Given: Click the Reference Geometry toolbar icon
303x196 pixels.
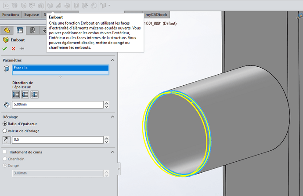Looking at the screenshot, I should point(103,5).
